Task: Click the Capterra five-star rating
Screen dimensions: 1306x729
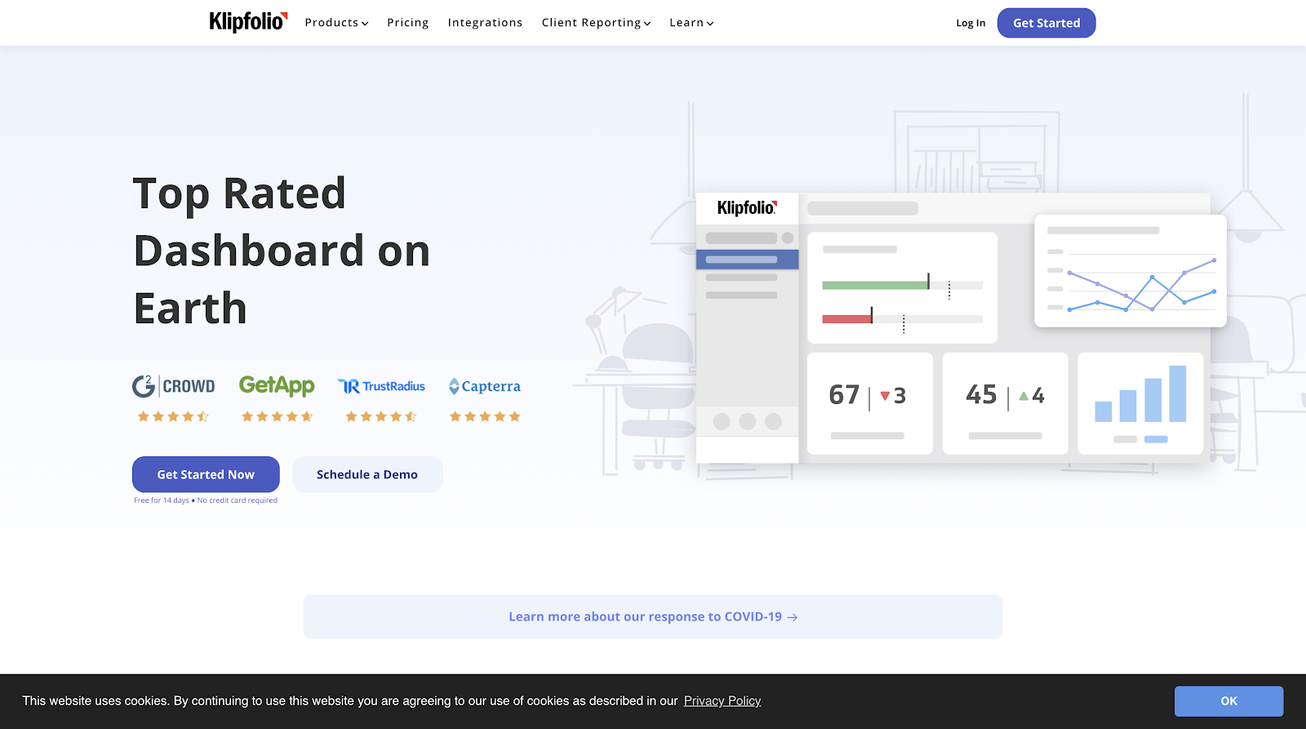Action: click(485, 416)
